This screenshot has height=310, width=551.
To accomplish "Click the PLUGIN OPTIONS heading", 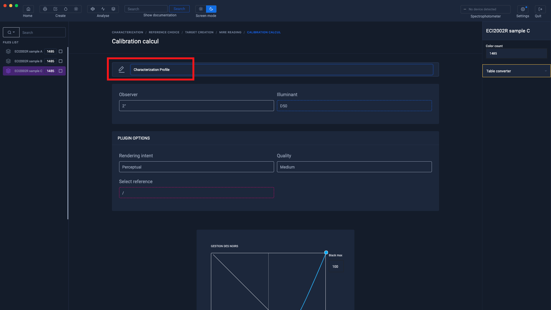I will click(x=134, y=138).
